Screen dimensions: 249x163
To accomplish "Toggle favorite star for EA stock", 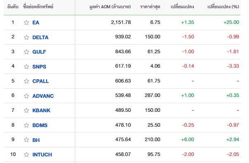I will (x=26, y=23).
